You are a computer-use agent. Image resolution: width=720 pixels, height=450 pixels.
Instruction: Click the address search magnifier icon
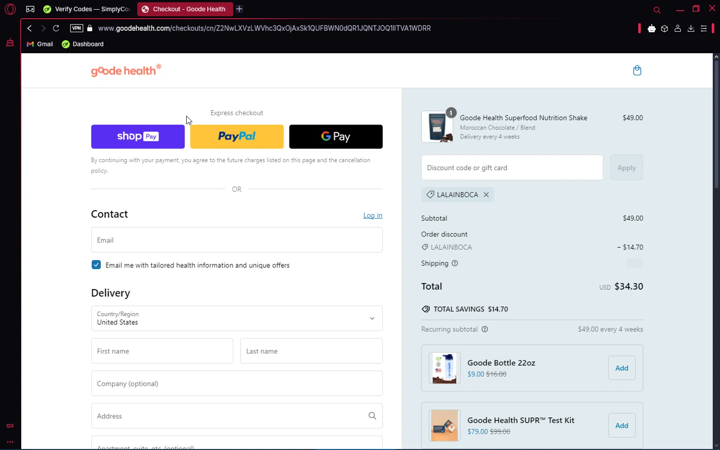click(x=372, y=416)
